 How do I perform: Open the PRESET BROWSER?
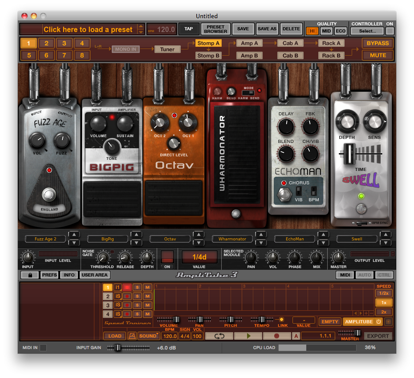pyautogui.click(x=215, y=29)
